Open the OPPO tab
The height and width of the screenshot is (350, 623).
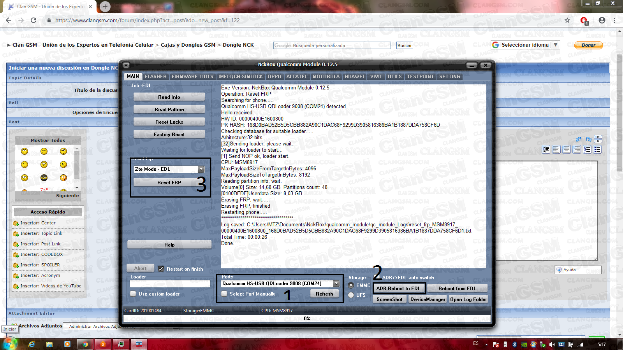(x=275, y=77)
